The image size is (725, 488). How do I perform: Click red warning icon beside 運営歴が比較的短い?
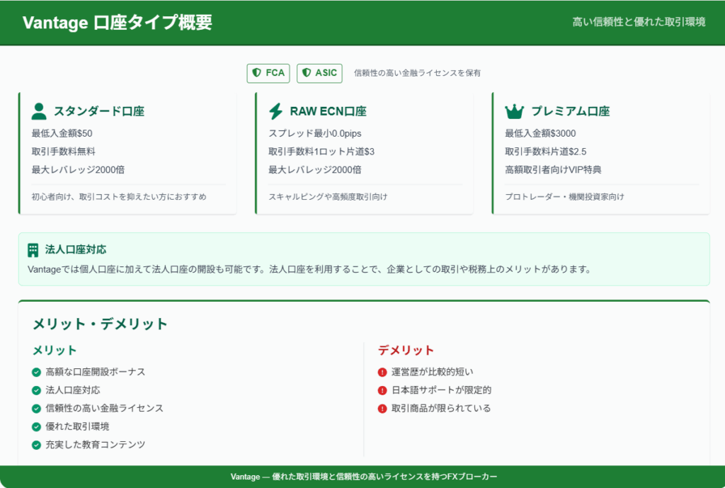(382, 372)
